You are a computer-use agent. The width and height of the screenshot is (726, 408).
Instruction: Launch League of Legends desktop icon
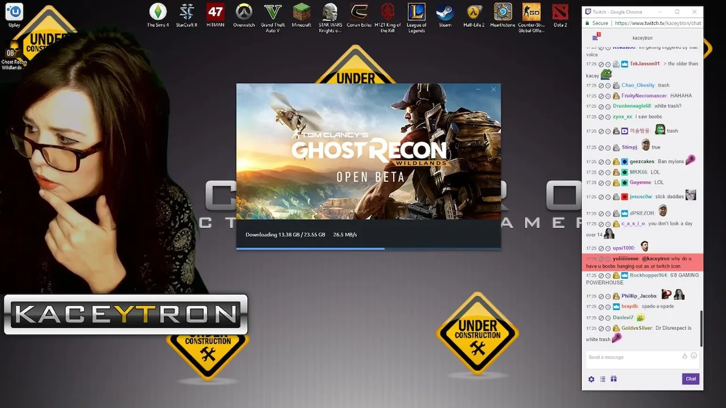click(416, 18)
